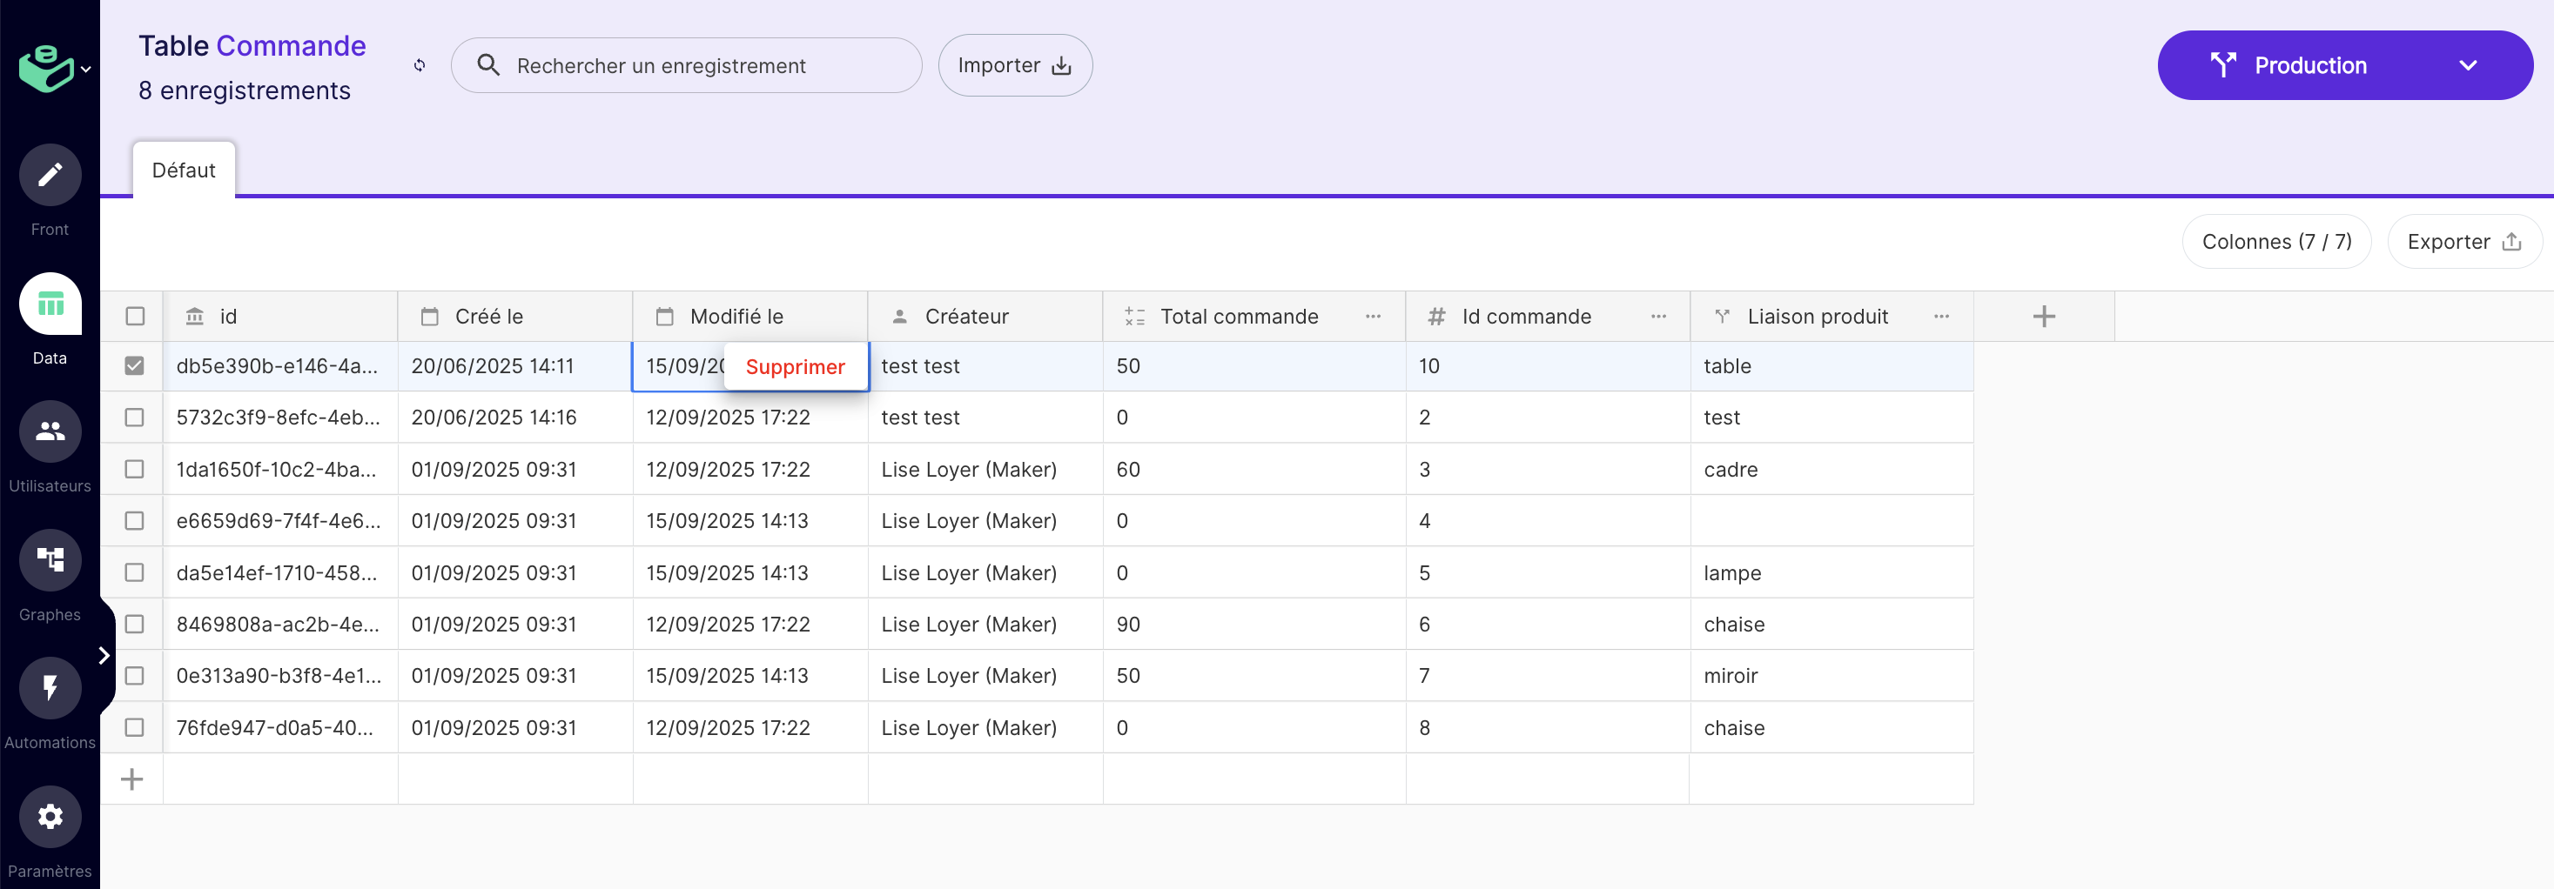Click the Data table icon in sidebar
This screenshot has height=889, width=2554.
tap(50, 304)
